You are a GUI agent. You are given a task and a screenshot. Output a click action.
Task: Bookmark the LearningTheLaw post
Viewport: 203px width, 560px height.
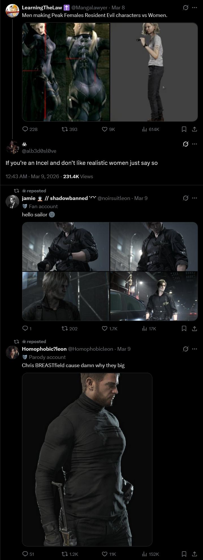184,129
